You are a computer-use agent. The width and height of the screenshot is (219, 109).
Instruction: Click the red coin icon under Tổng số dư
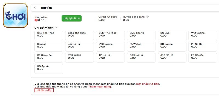(36, 20)
